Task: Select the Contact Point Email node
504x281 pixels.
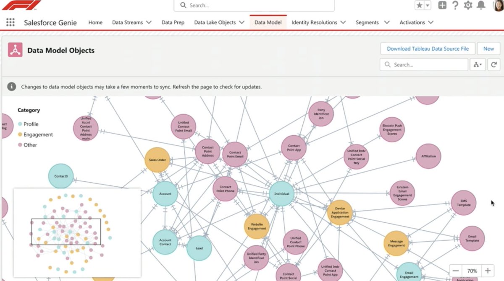Action: 235,155
